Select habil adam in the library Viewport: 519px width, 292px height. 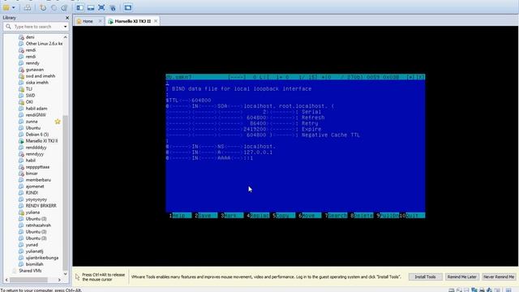pyautogui.click(x=36, y=109)
